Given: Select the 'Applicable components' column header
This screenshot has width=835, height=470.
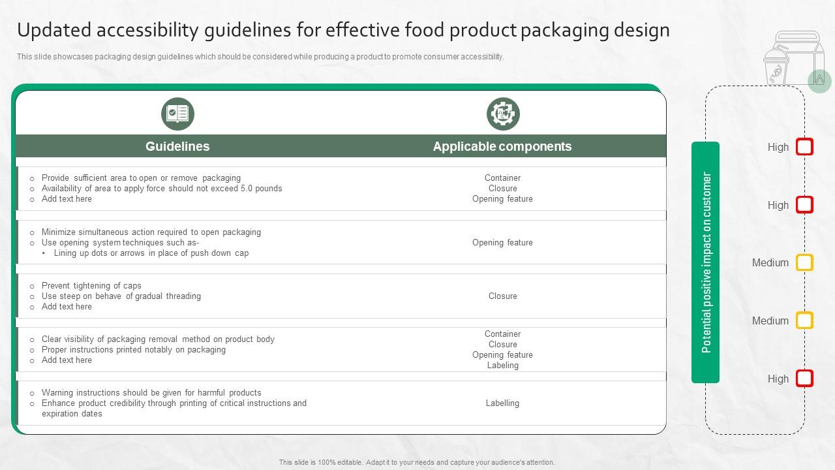Looking at the screenshot, I should point(502,146).
